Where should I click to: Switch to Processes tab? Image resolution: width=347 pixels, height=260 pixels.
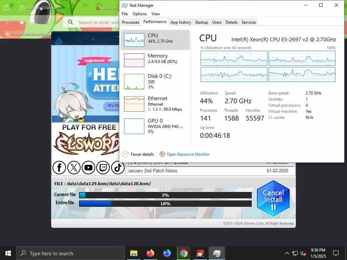point(130,22)
